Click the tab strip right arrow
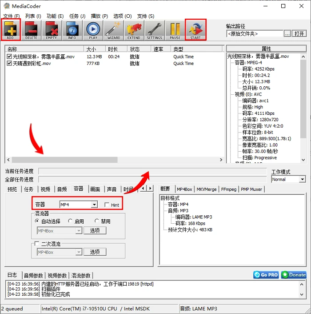The height and width of the screenshot is (314, 311). pyautogui.click(x=150, y=188)
